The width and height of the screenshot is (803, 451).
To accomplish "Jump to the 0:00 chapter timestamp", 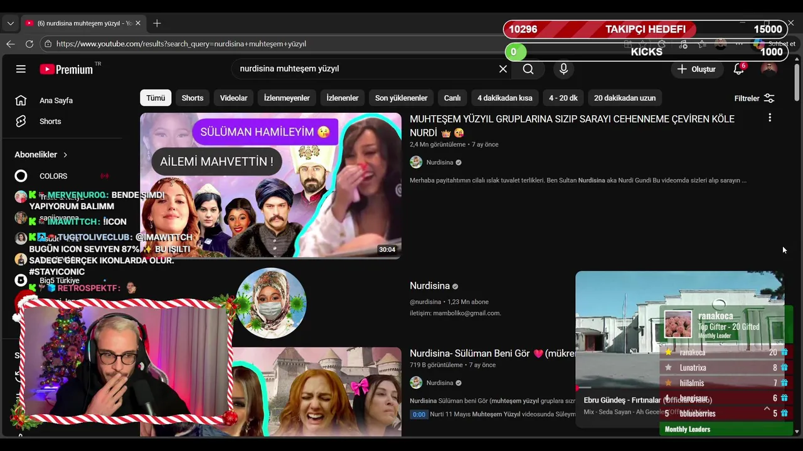I will click(418, 414).
